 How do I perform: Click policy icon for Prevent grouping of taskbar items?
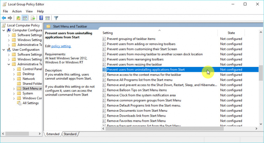pos(104,39)
